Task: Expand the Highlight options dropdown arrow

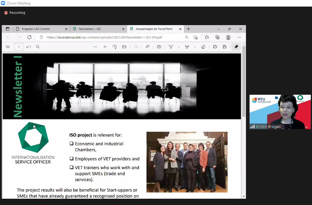Action: (195, 47)
